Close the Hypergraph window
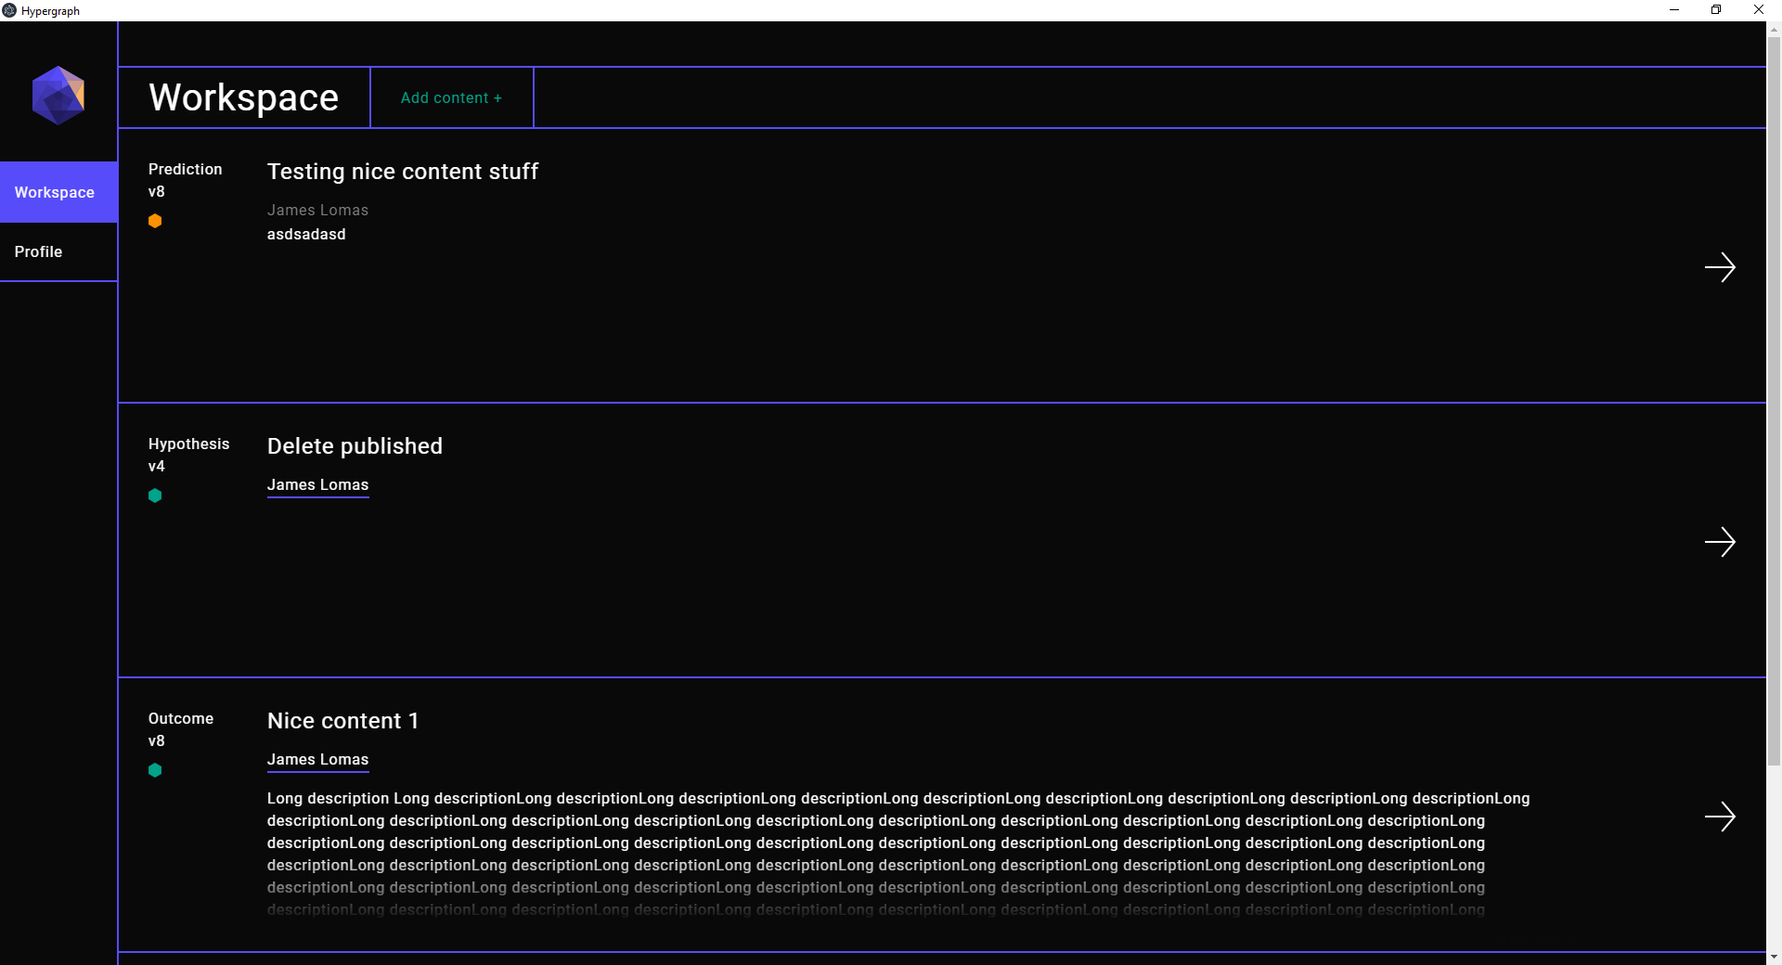The height and width of the screenshot is (965, 1782). (1759, 10)
